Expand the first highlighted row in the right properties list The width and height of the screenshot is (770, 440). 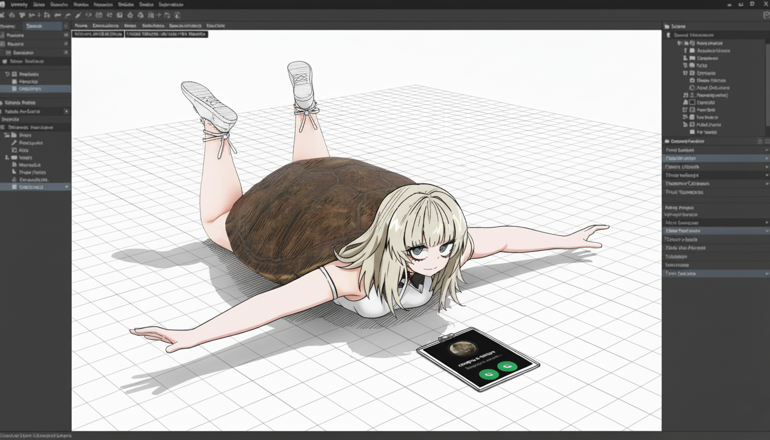[766, 158]
